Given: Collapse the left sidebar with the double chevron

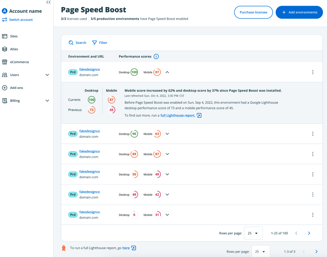Looking at the screenshot, I should tap(48, 2).
